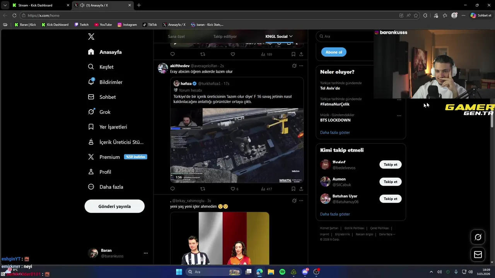
Task: Share the post with 189 views
Action: click(x=301, y=54)
